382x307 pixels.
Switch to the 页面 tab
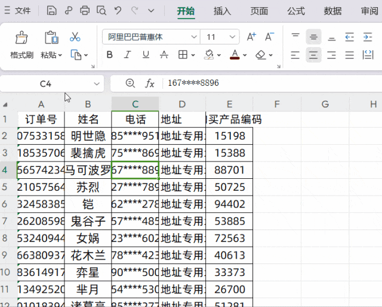coord(259,11)
